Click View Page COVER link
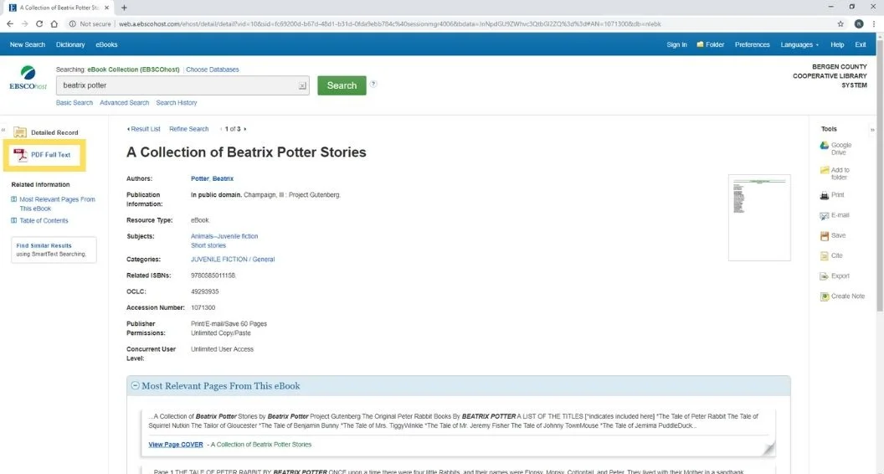This screenshot has width=884, height=474. click(x=176, y=445)
